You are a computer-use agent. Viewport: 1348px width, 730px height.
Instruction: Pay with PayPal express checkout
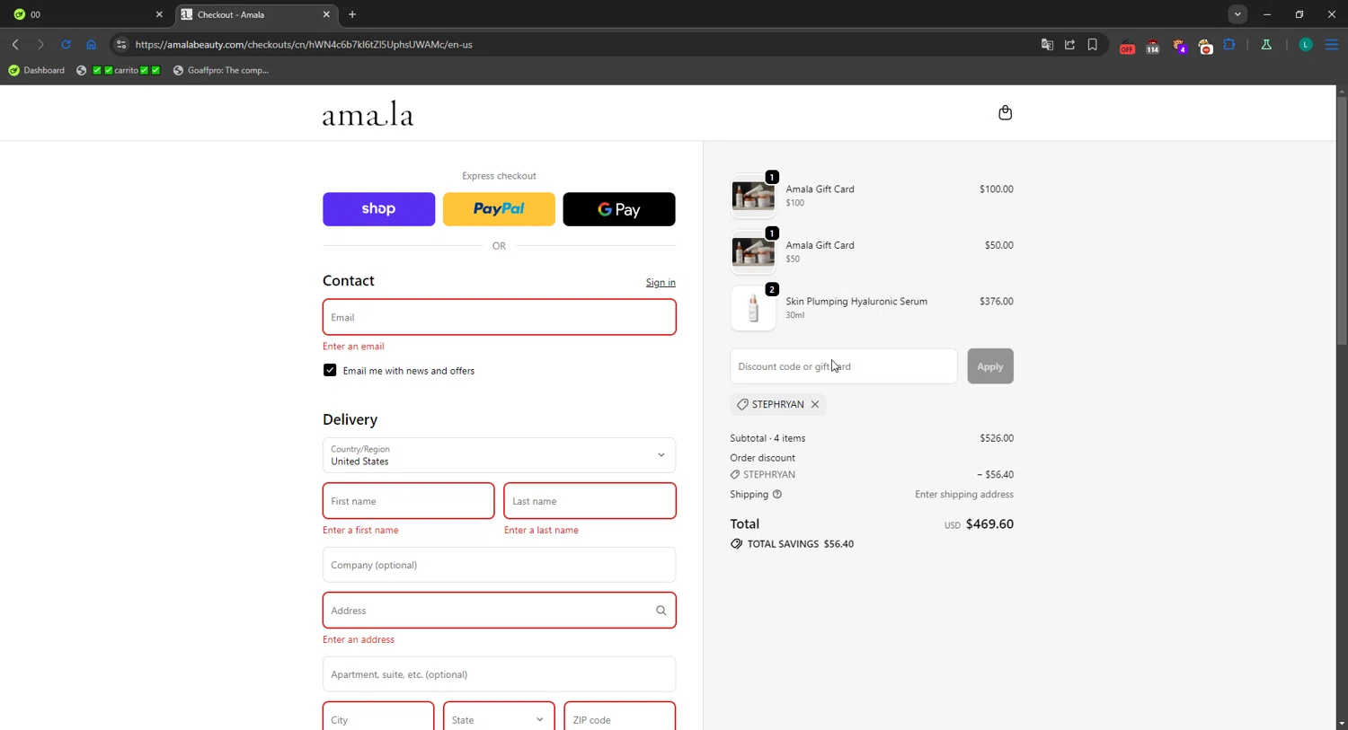point(499,209)
